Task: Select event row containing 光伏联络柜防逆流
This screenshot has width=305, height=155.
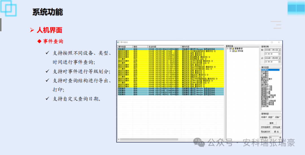Action: click(x=171, y=51)
